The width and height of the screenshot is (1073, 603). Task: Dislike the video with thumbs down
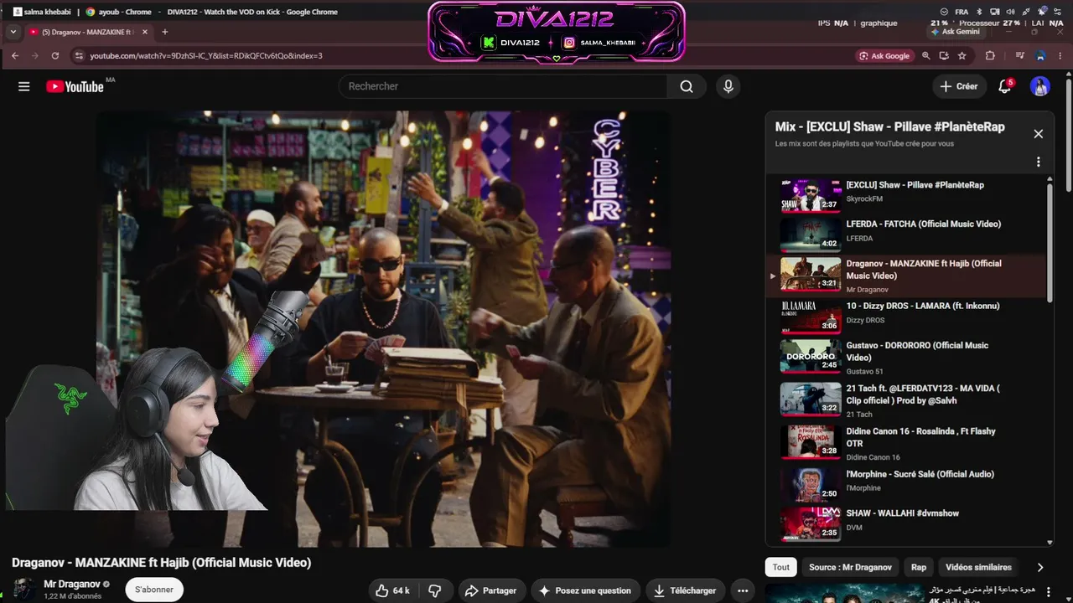[434, 590]
